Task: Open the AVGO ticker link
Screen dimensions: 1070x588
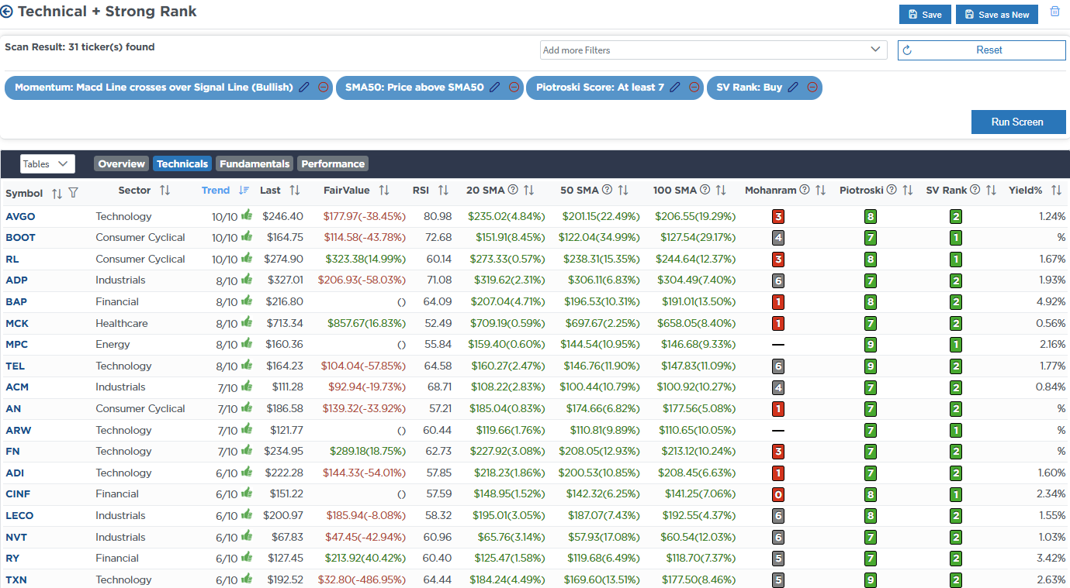Action: point(20,216)
